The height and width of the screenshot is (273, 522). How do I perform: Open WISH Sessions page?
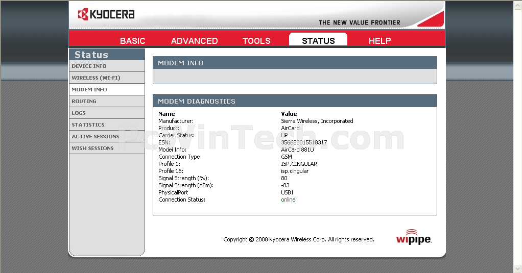[107, 148]
